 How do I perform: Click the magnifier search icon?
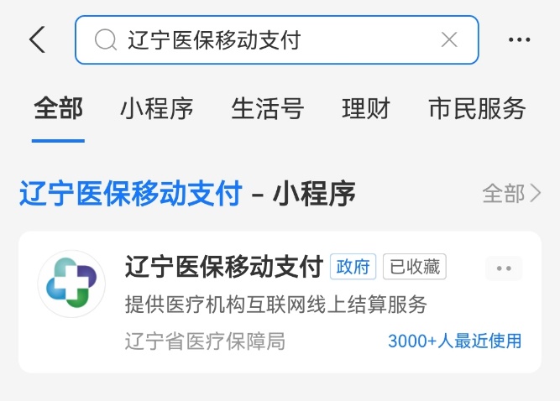pyautogui.click(x=106, y=39)
